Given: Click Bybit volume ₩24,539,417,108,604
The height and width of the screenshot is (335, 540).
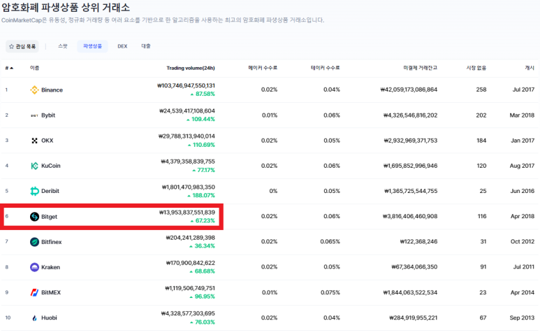Looking at the screenshot, I should pos(187,111).
